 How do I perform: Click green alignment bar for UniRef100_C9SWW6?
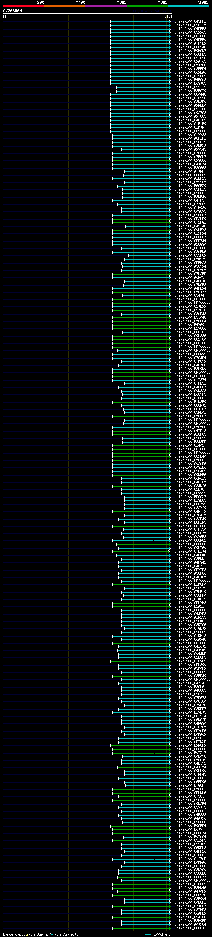click(141, 161)
